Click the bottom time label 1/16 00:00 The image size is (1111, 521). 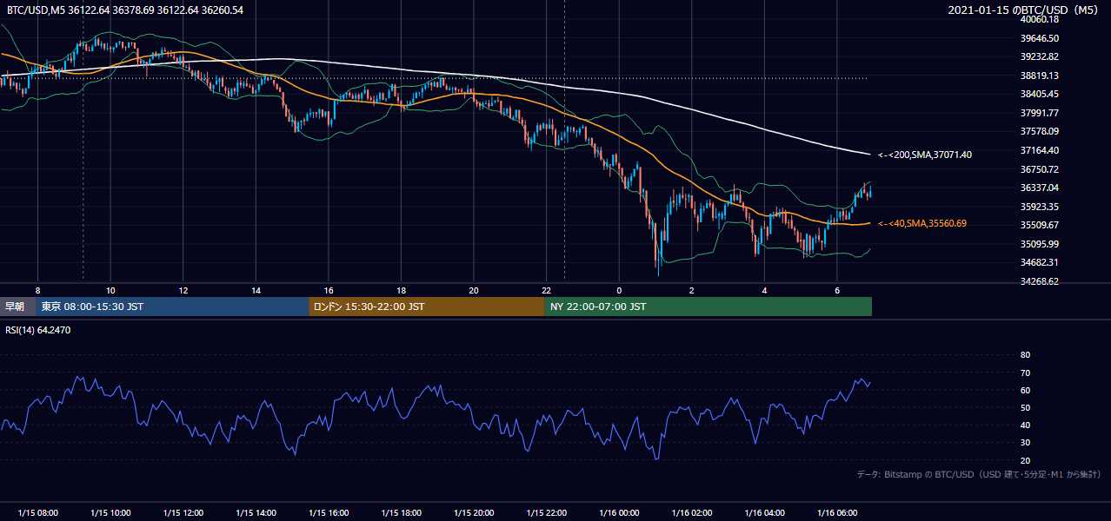pos(619,513)
